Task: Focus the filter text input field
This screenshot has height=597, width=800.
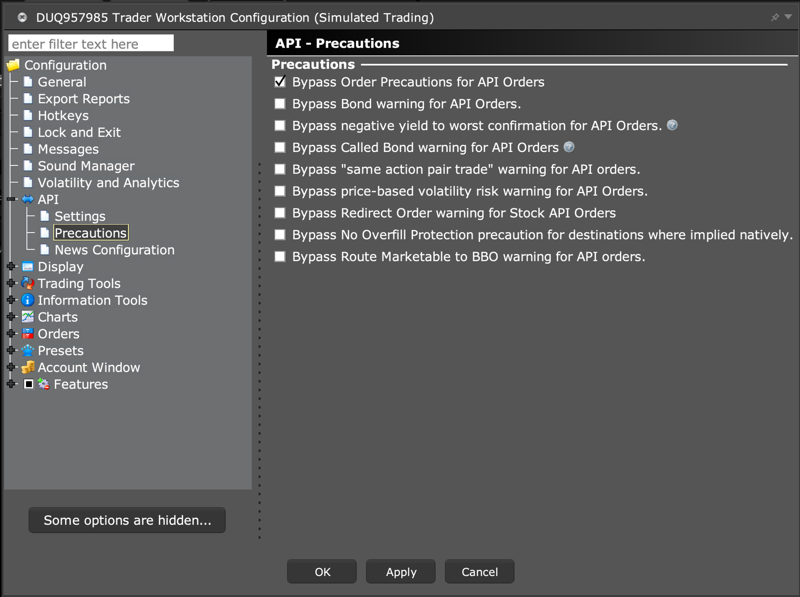Action: pos(91,43)
